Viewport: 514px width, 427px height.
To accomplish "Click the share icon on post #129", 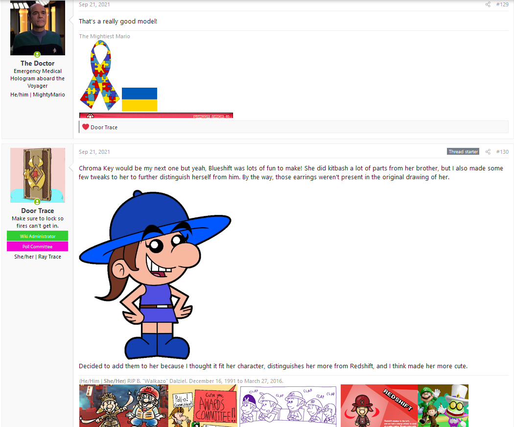I will (x=488, y=4).
